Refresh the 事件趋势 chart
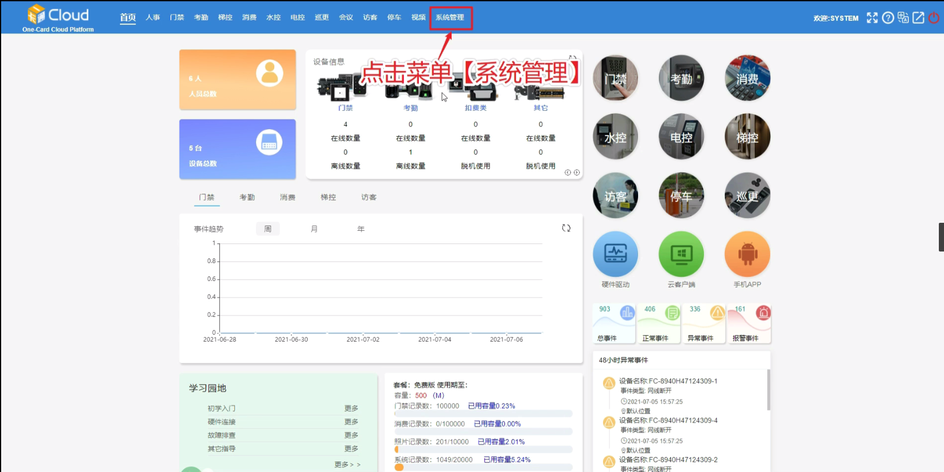 [566, 229]
